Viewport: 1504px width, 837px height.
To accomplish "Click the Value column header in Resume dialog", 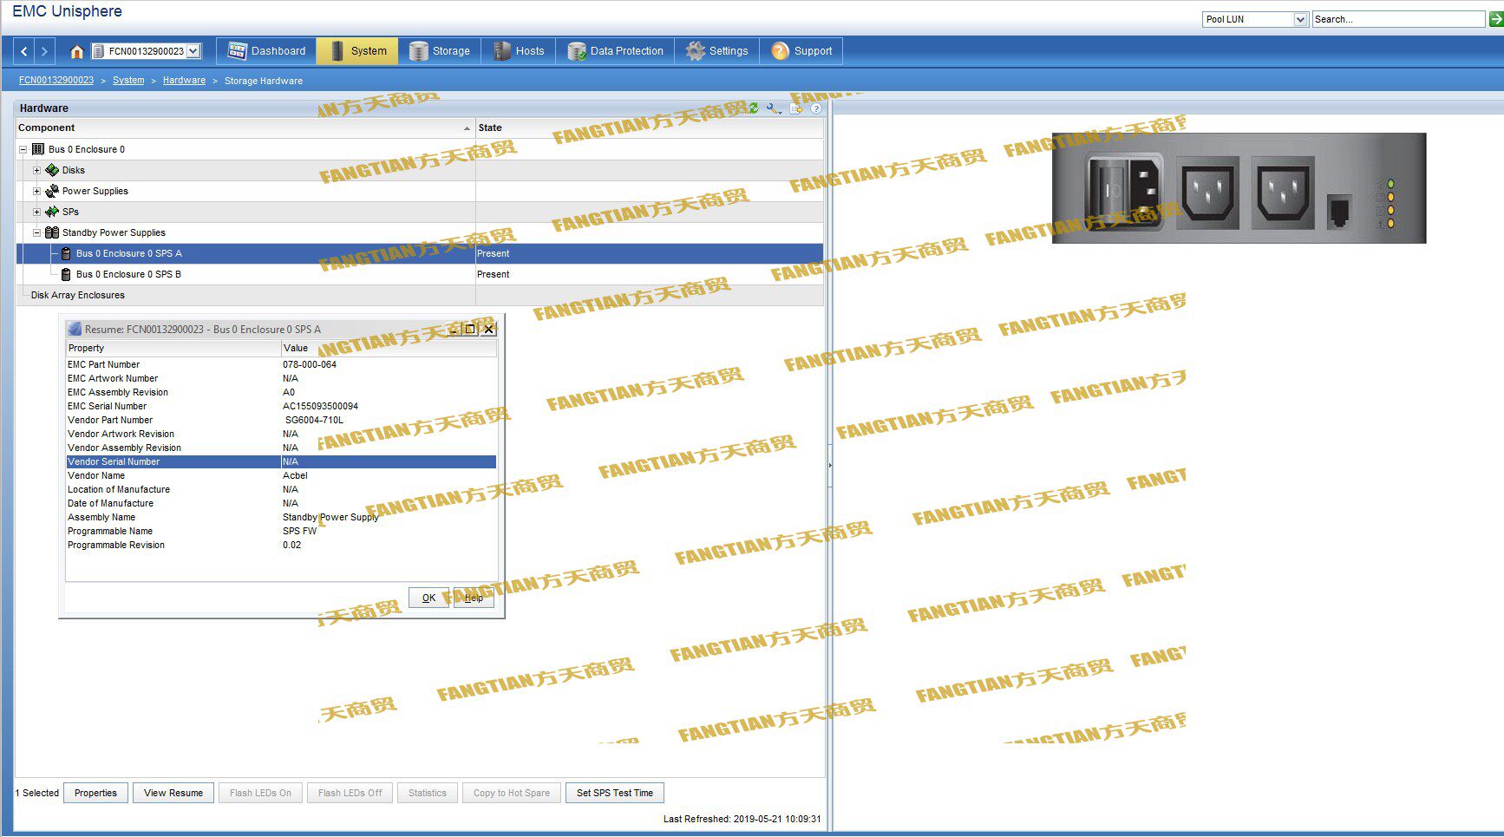I will [389, 348].
